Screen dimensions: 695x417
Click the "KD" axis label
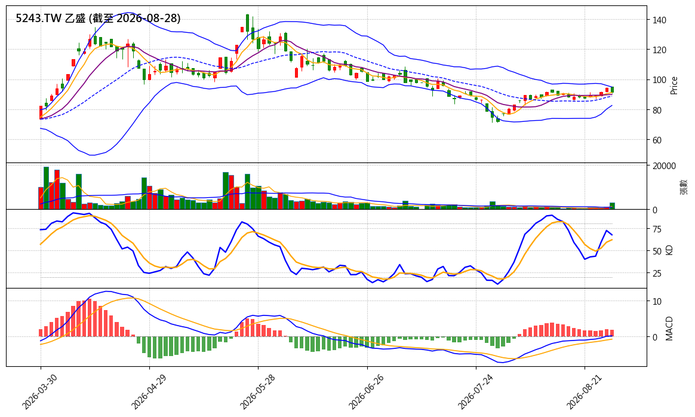click(x=669, y=249)
